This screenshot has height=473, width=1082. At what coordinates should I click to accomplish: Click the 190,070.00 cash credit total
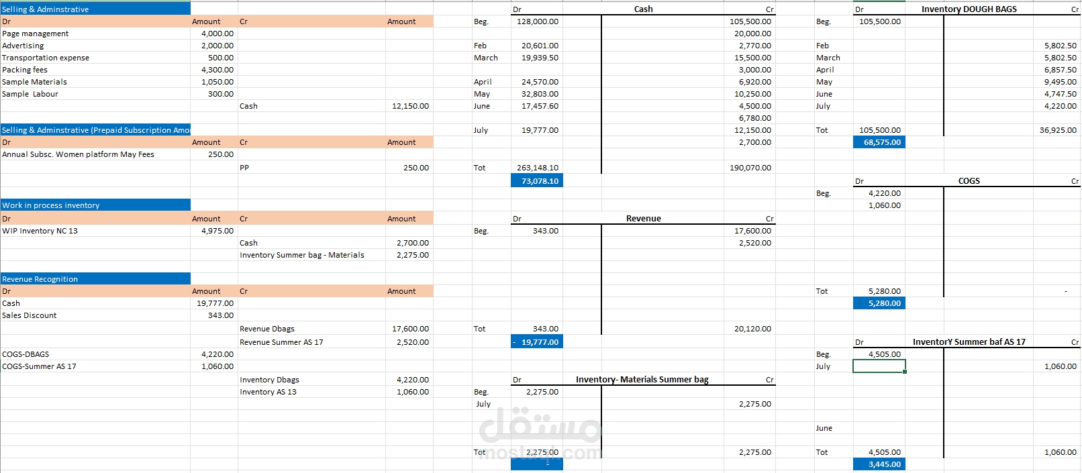[x=750, y=168]
